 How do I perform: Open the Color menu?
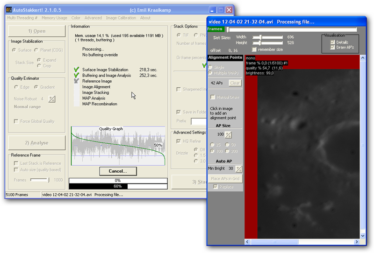click(x=76, y=18)
